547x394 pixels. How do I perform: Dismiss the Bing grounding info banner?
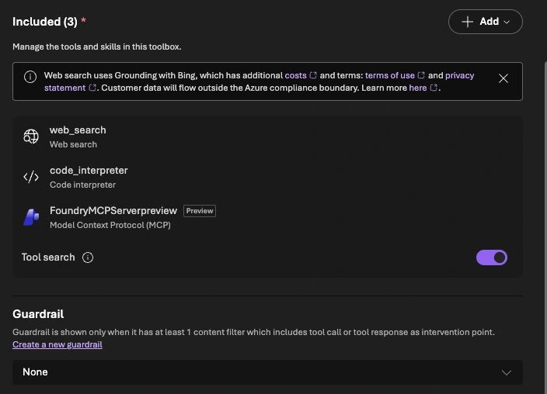click(x=503, y=78)
